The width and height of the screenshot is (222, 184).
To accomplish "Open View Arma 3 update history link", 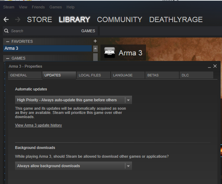I will pos(39,125).
